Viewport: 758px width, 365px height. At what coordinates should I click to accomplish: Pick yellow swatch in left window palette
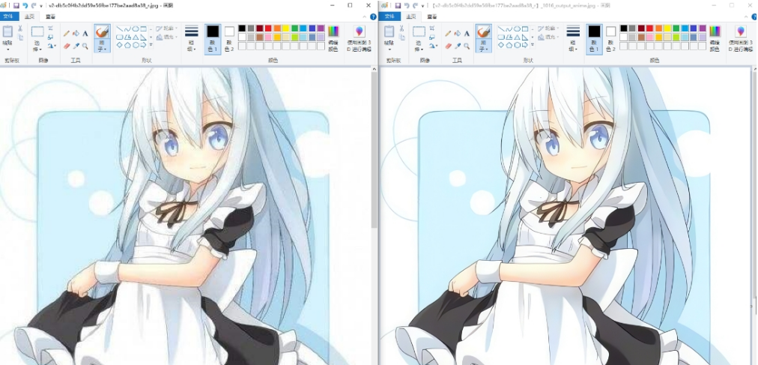tap(285, 28)
